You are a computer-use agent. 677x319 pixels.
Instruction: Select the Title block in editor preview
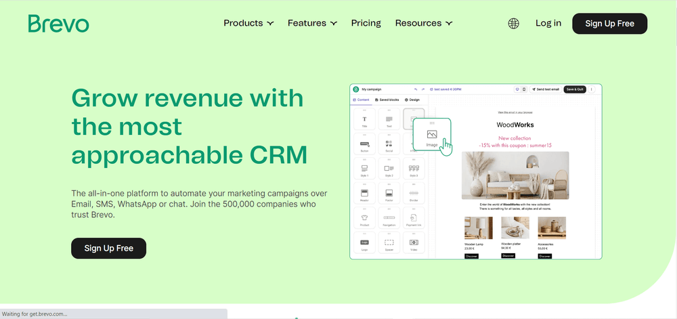pos(364,119)
